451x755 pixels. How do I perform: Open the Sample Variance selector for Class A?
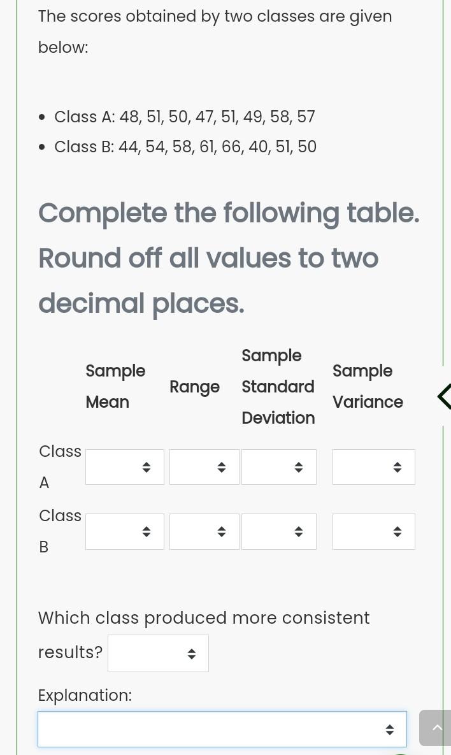pos(374,467)
